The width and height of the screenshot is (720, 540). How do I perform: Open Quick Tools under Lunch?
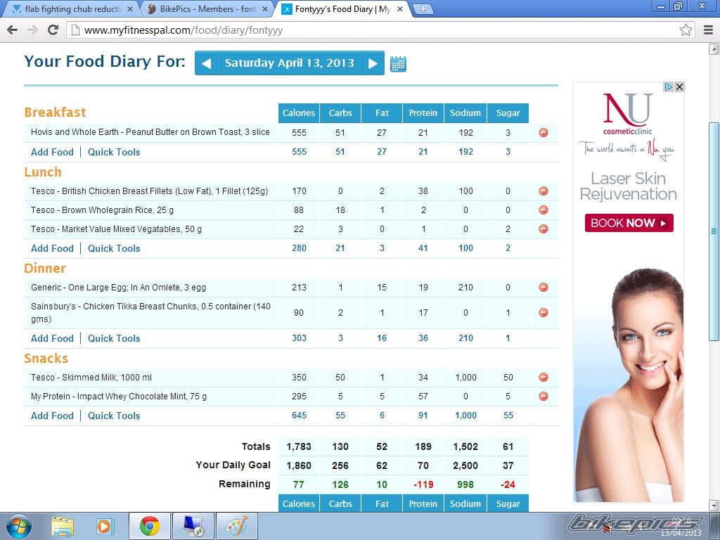(x=114, y=248)
